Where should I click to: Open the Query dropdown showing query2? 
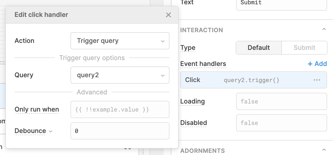click(120, 75)
